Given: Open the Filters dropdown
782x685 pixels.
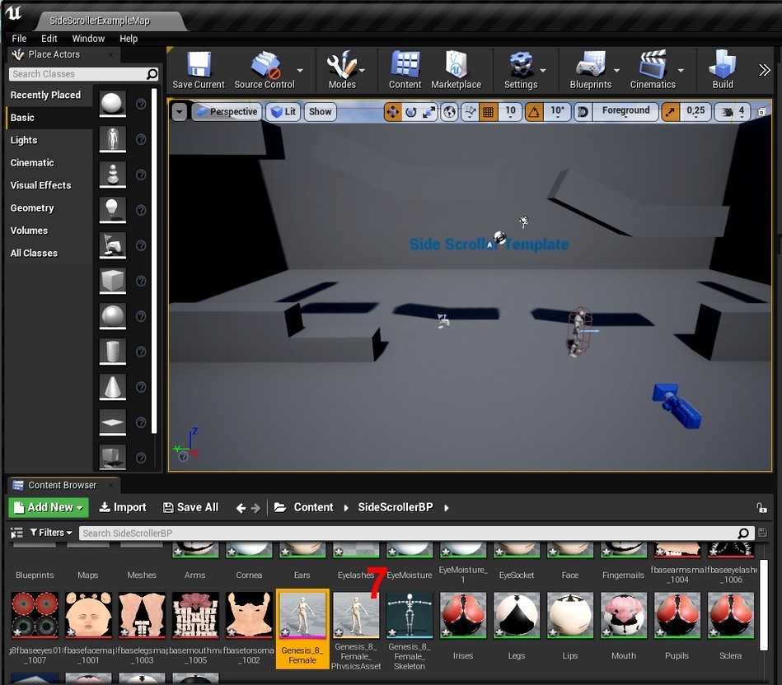Looking at the screenshot, I should point(51,533).
